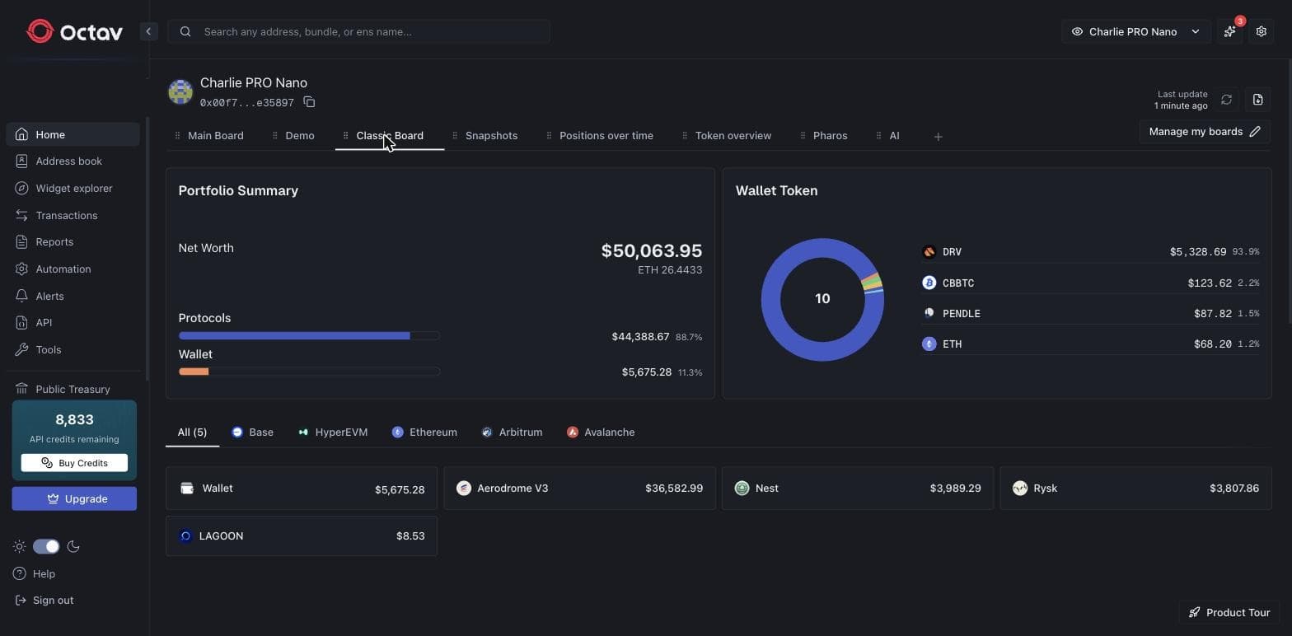Filter by Avalanche chain
Viewport: 1292px width, 636px height.
pos(601,433)
